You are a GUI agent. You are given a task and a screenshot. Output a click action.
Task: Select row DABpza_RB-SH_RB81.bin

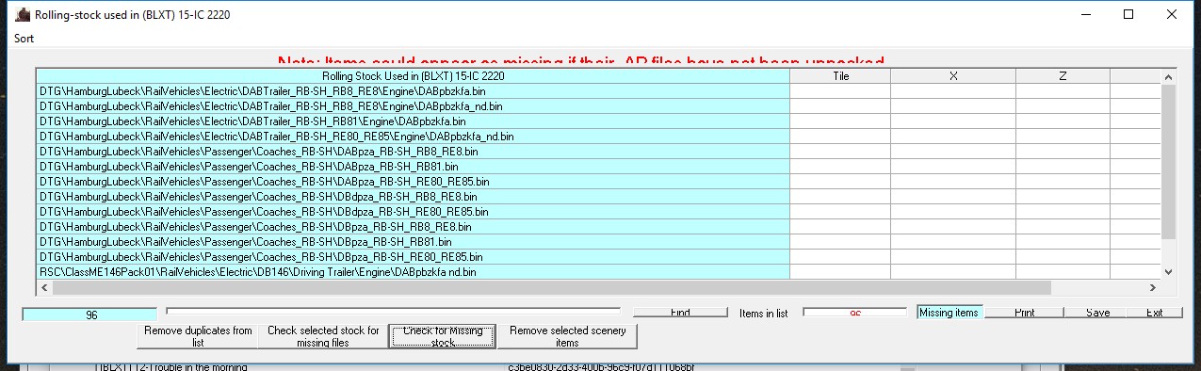click(414, 167)
